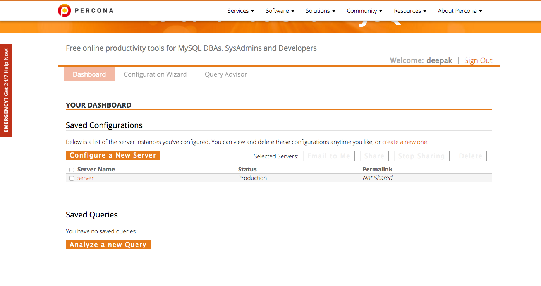Expand the About Percona menu

[460, 11]
